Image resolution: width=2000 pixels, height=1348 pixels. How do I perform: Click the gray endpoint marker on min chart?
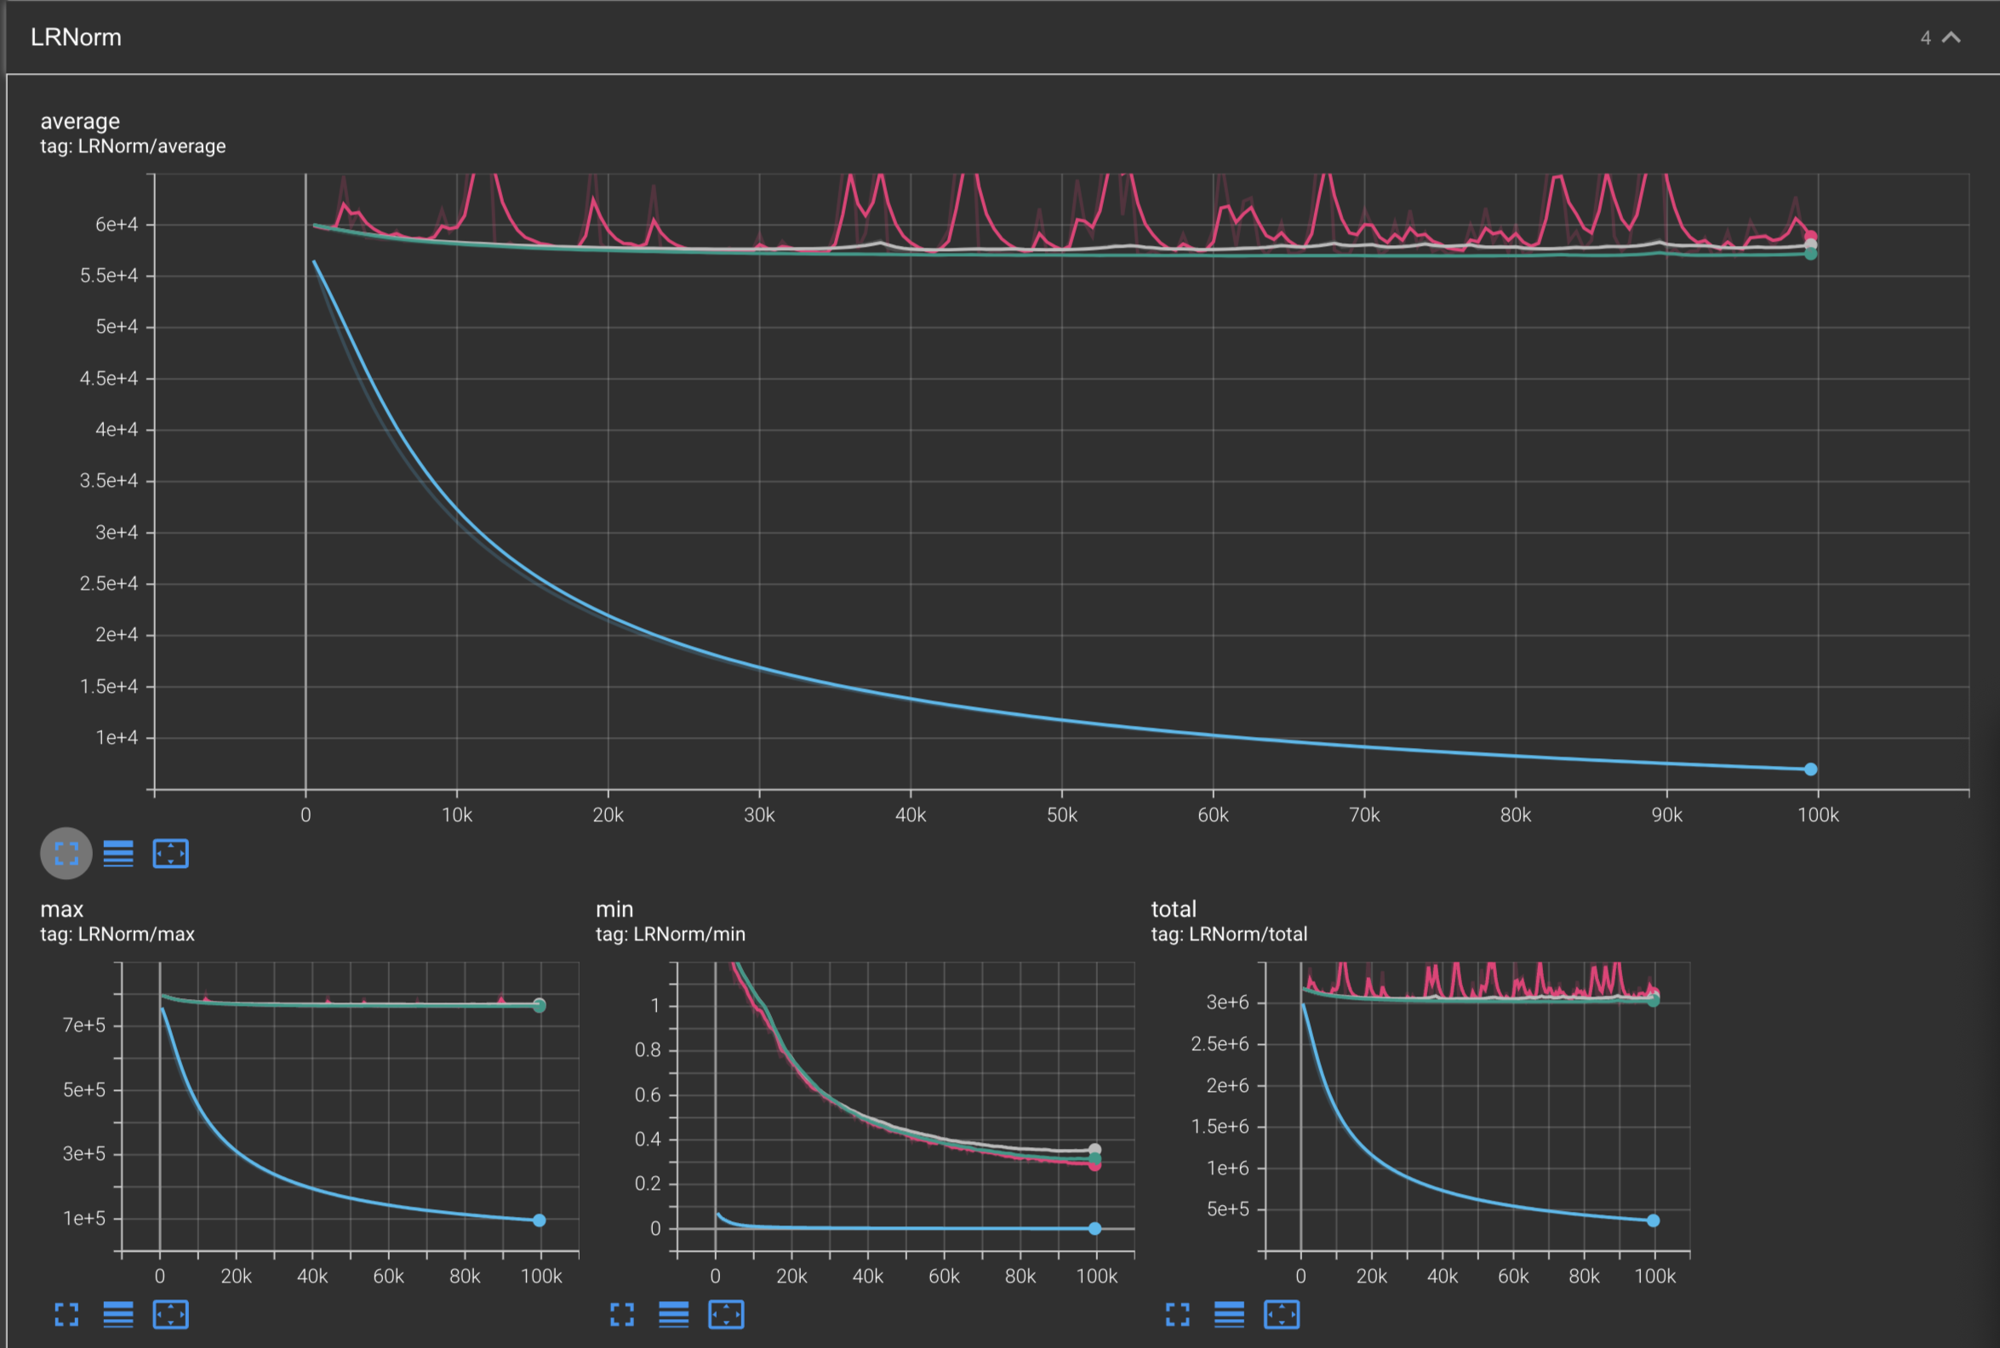[1094, 1150]
